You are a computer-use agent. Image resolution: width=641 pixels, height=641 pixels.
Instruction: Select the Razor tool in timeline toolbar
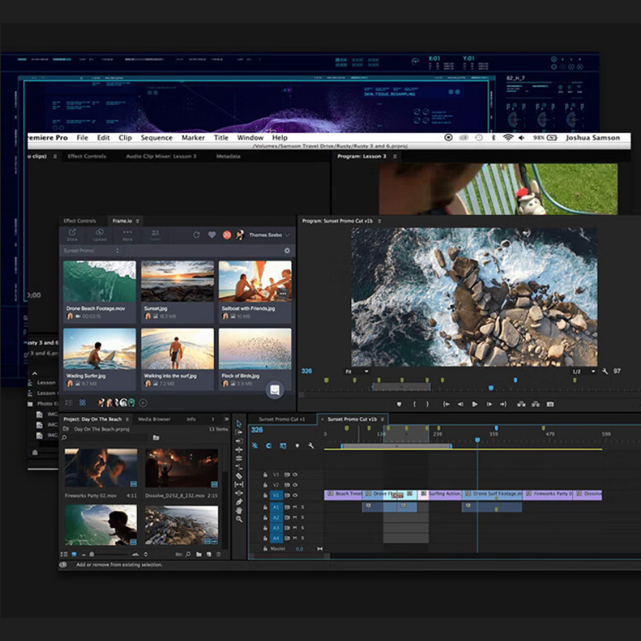coord(239,476)
